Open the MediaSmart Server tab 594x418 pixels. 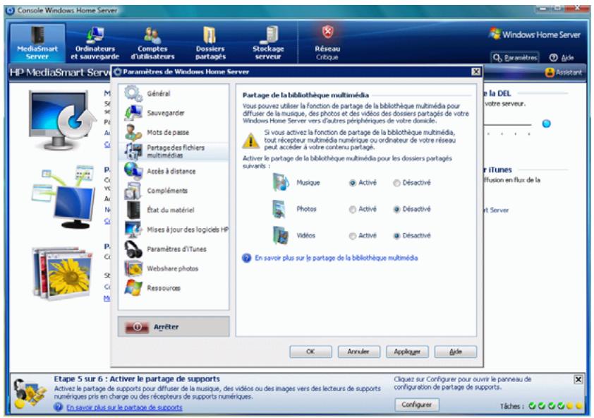37,43
